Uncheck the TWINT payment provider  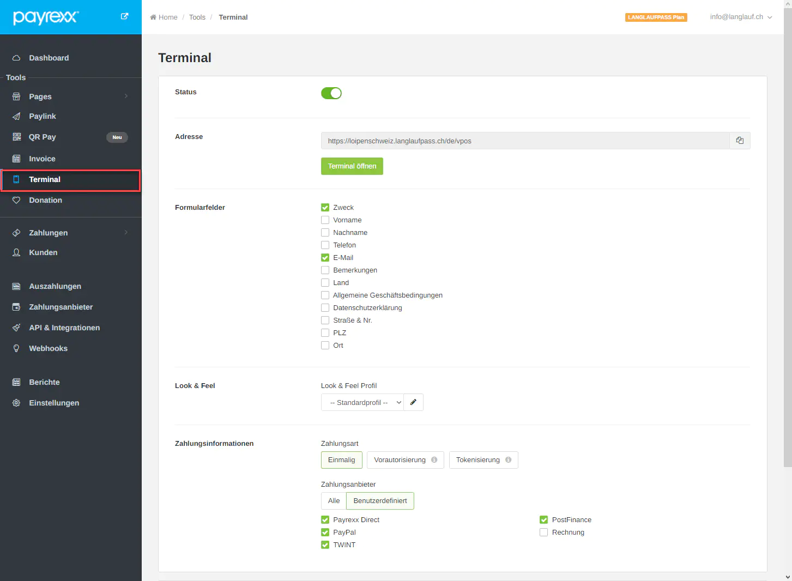325,545
